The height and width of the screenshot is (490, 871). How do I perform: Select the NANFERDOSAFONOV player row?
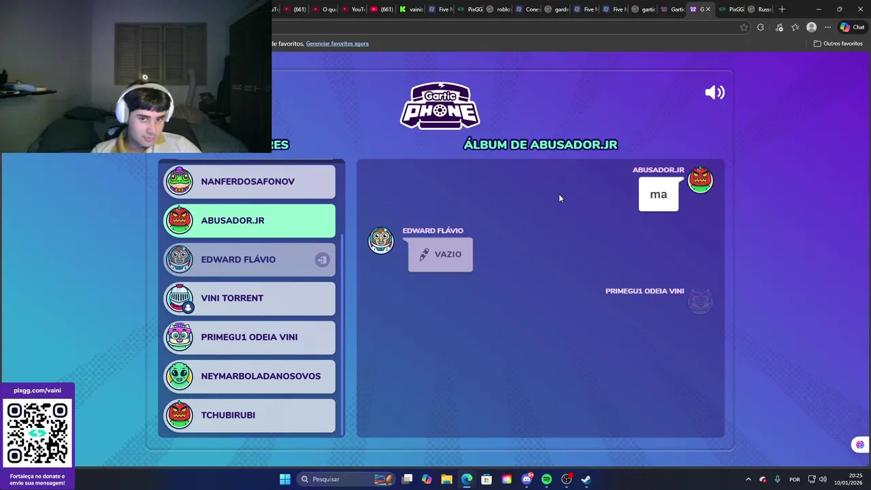(x=250, y=182)
